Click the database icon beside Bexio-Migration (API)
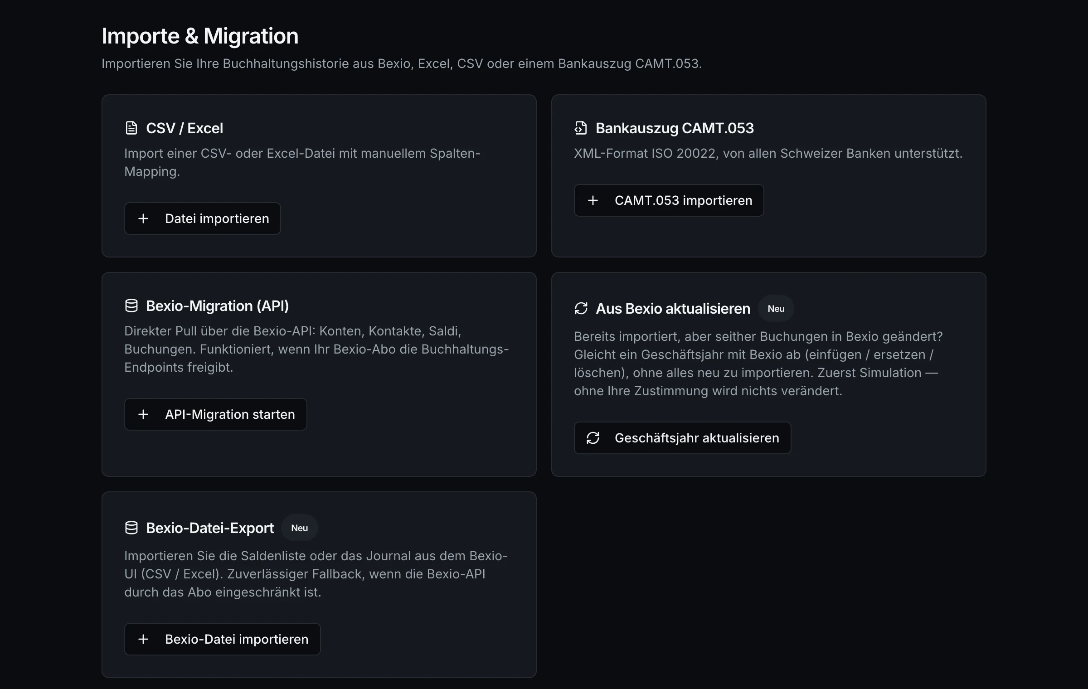 click(x=131, y=306)
